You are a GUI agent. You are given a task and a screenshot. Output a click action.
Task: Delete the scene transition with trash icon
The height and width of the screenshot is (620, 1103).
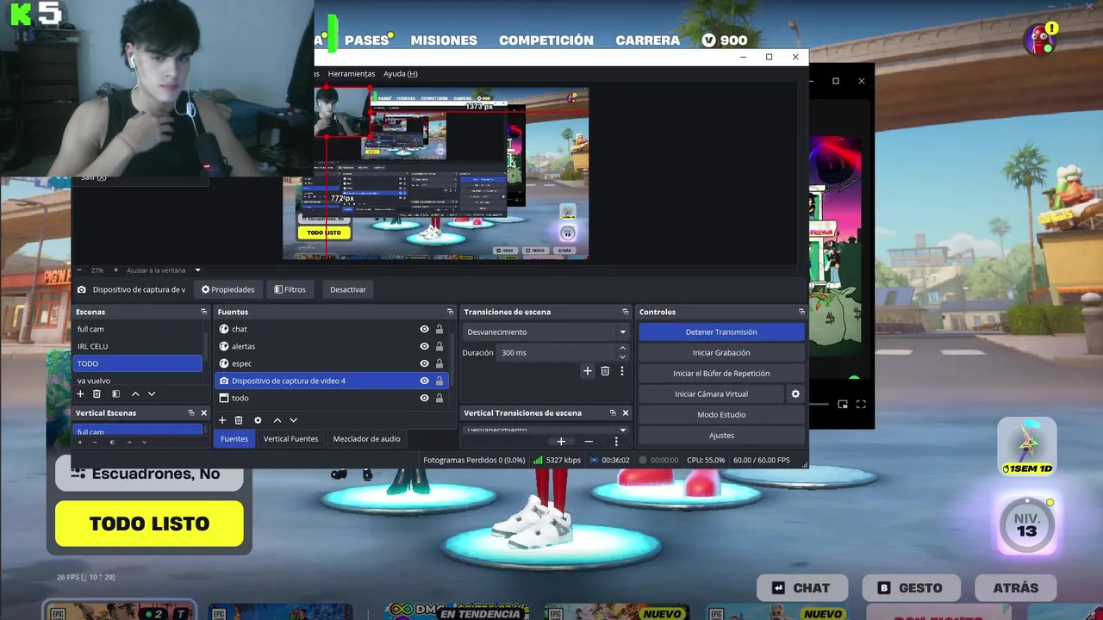605,371
